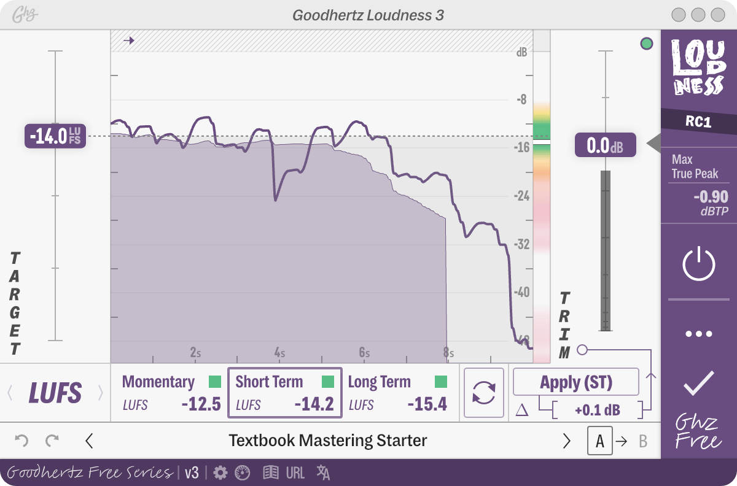The width and height of the screenshot is (737, 486).
Task: Open the LUFS unit selector
Action: pos(55,393)
